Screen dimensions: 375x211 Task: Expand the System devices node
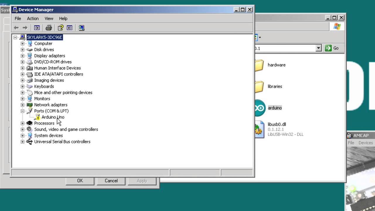[x=23, y=136]
